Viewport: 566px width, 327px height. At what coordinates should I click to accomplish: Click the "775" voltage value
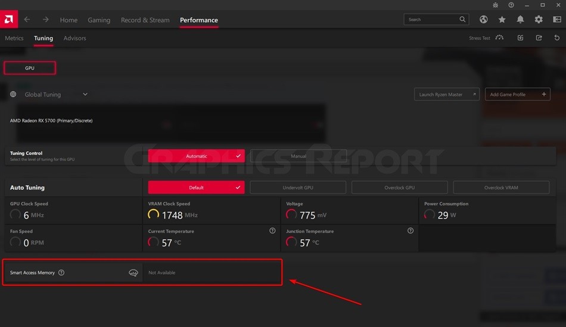pyautogui.click(x=307, y=215)
